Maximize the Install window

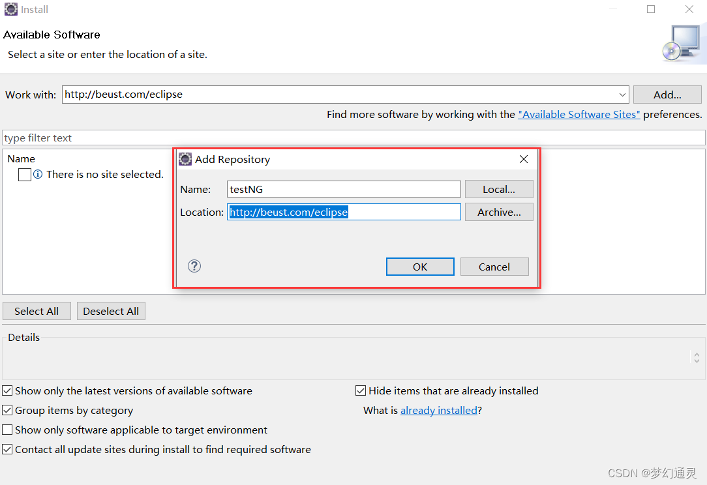click(651, 9)
